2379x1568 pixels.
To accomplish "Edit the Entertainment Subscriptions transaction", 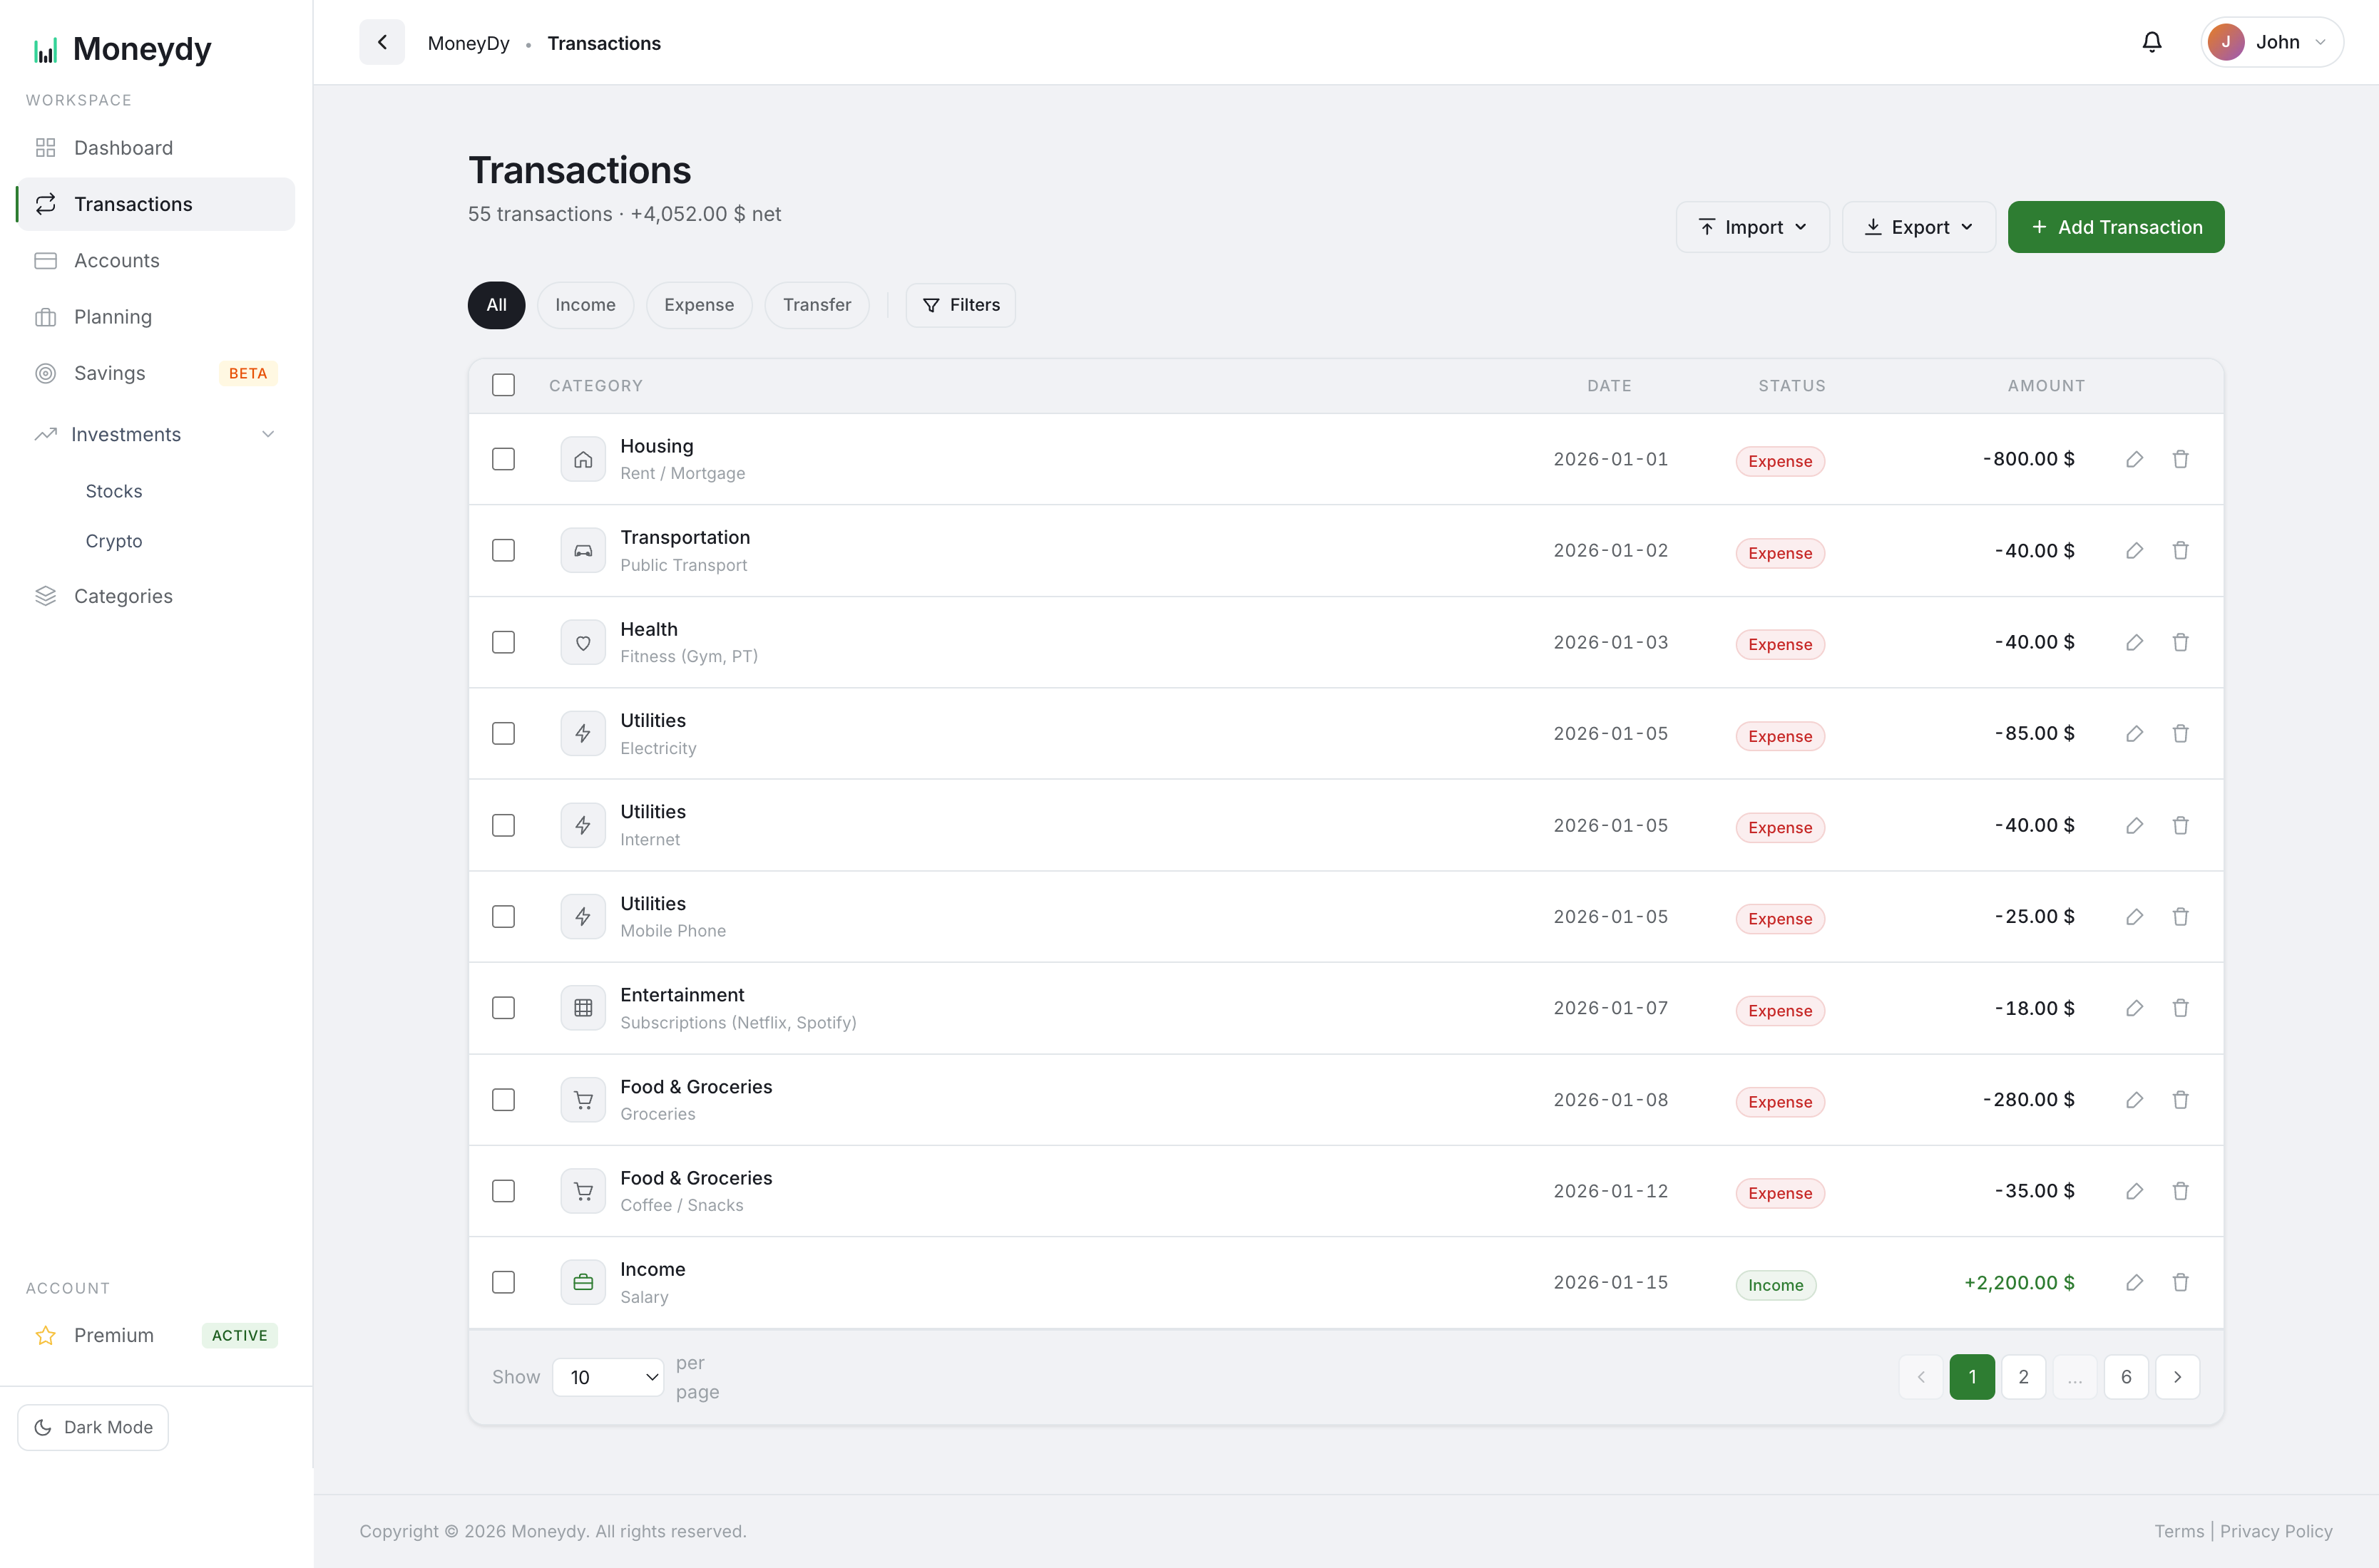I will point(2134,1008).
